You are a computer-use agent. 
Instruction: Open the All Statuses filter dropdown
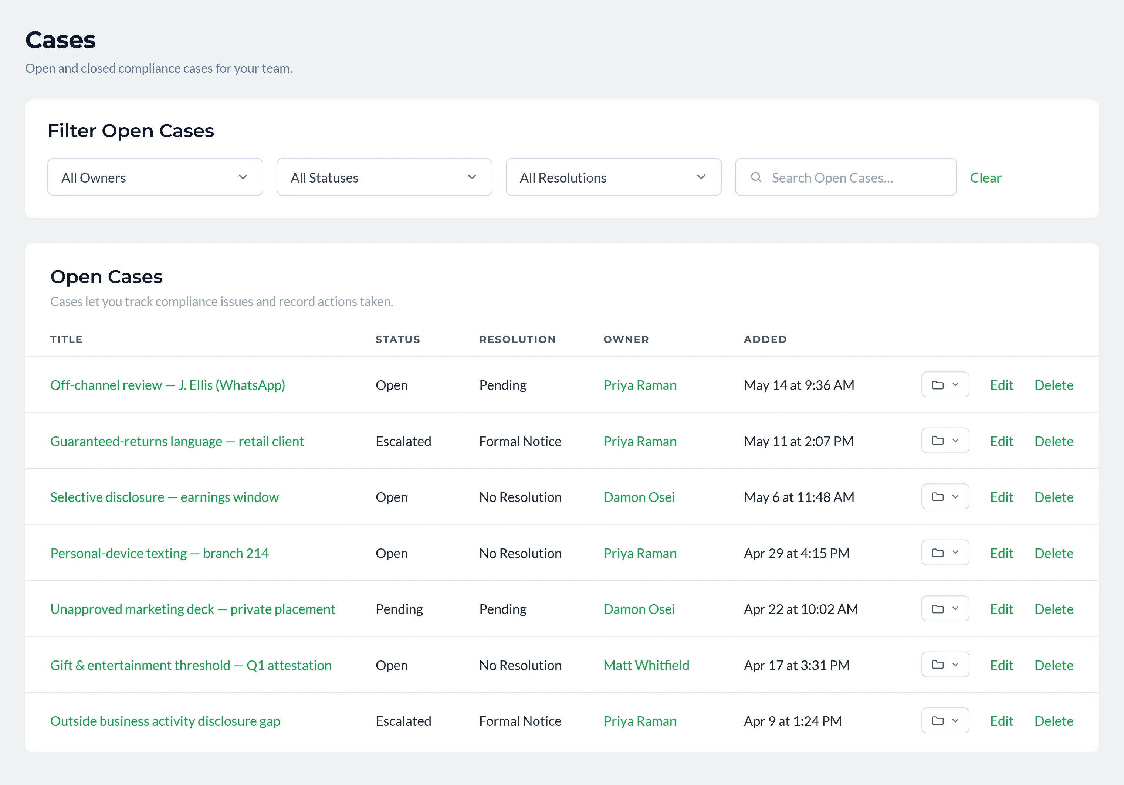(x=384, y=177)
